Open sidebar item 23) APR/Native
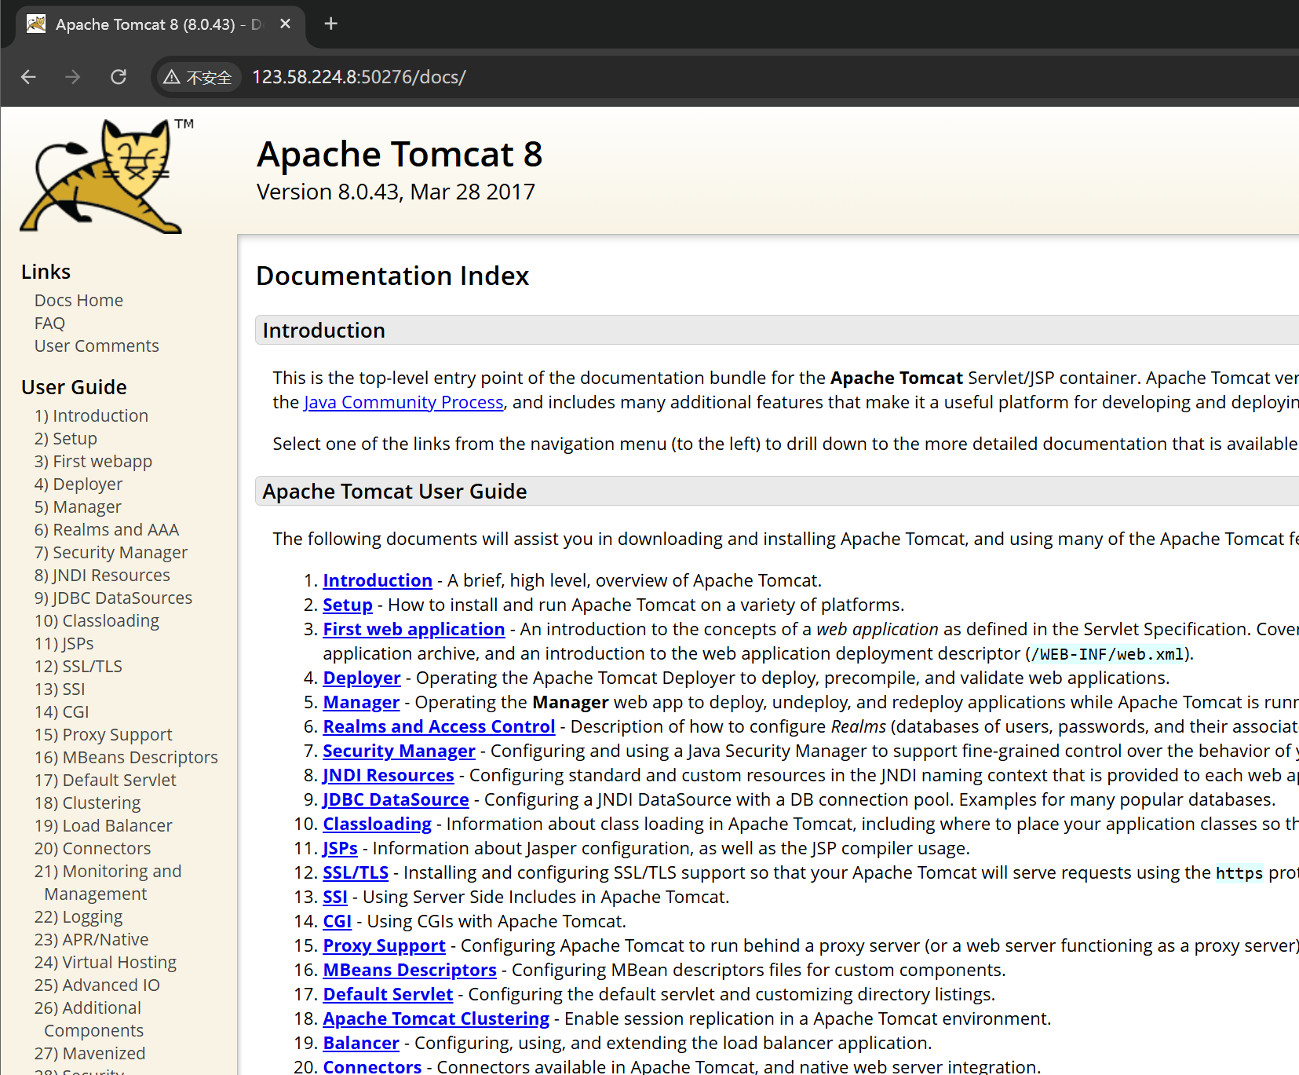The image size is (1299, 1075). [91, 939]
